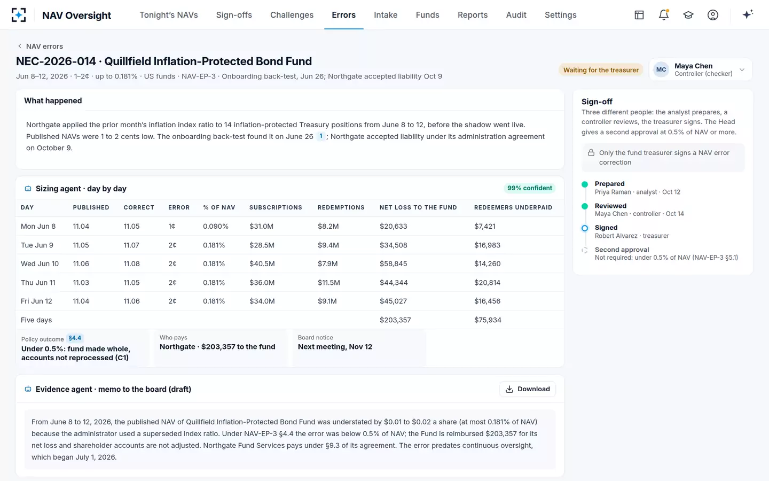This screenshot has height=481, width=769.
Task: Click the Second approval dashed circle
Action: tap(585, 250)
